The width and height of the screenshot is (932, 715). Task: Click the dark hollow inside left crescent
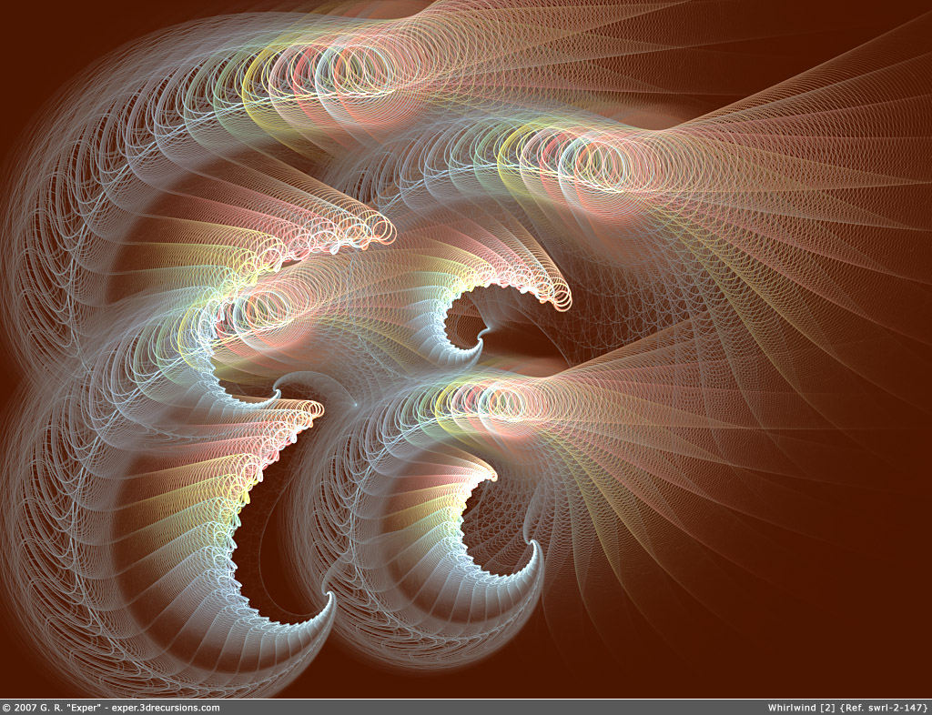(x=273, y=546)
